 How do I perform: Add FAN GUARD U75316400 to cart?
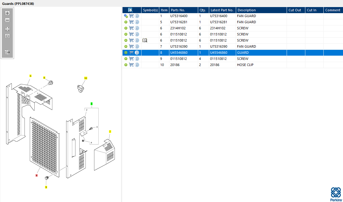coord(131,16)
